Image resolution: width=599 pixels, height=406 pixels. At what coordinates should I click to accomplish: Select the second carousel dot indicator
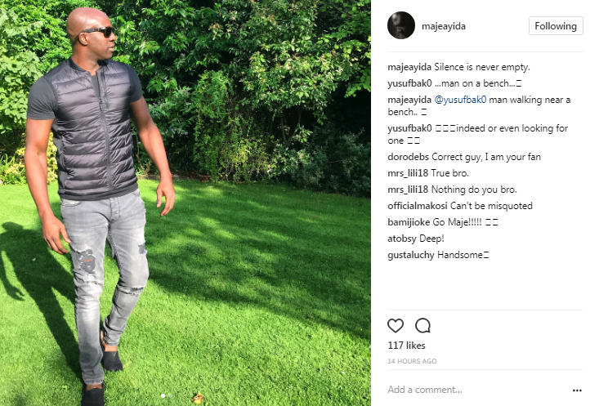pos(170,395)
